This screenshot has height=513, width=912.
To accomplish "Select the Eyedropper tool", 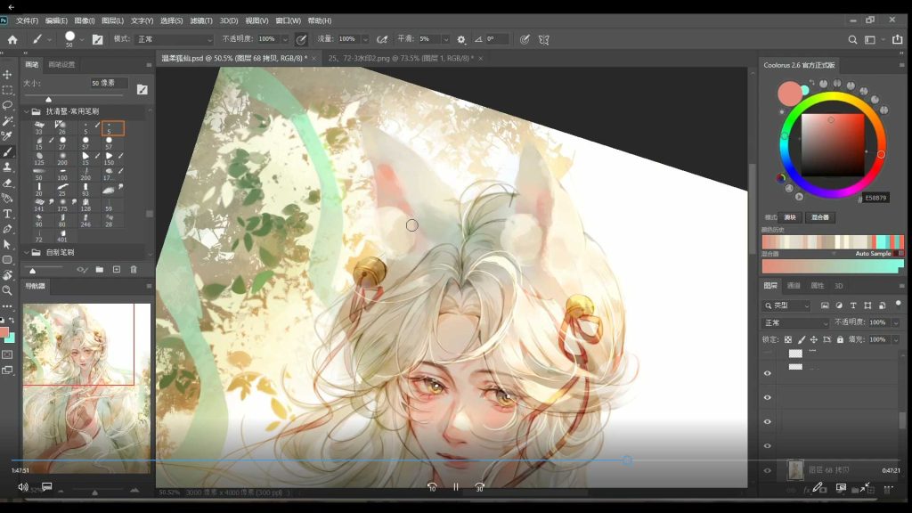I will (7, 136).
